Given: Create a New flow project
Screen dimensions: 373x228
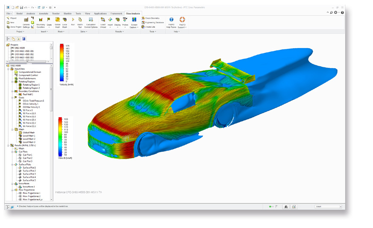Looking at the screenshot, I should (11, 23).
